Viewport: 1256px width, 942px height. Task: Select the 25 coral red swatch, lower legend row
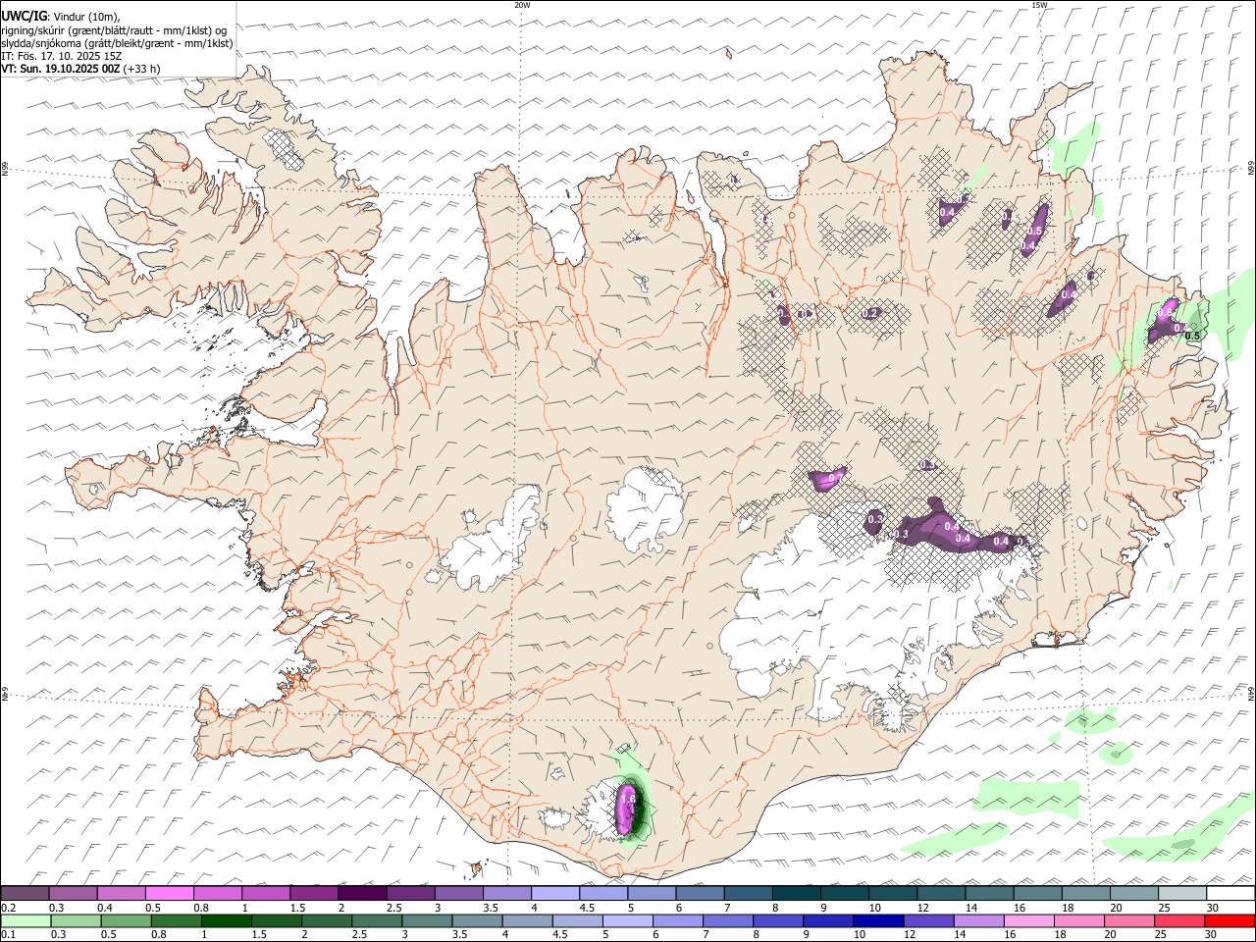1179,920
